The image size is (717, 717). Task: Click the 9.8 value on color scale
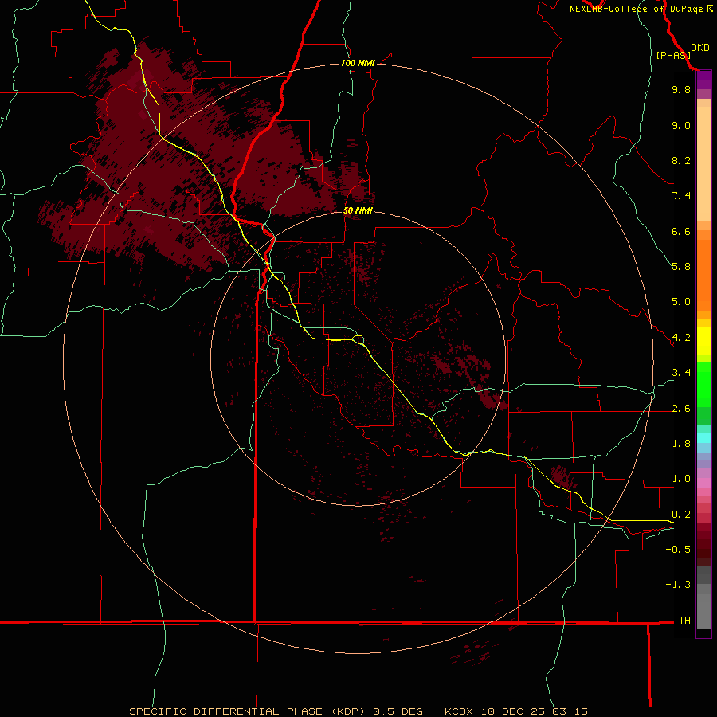pos(681,89)
